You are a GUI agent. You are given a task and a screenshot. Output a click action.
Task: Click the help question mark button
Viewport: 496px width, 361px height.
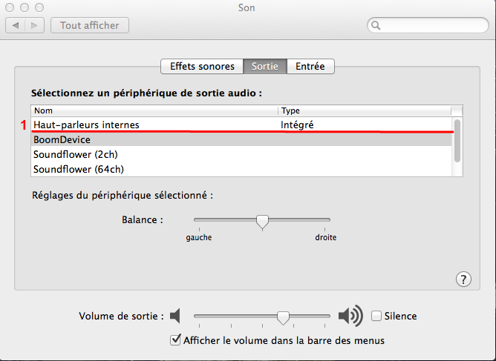pyautogui.click(x=463, y=279)
